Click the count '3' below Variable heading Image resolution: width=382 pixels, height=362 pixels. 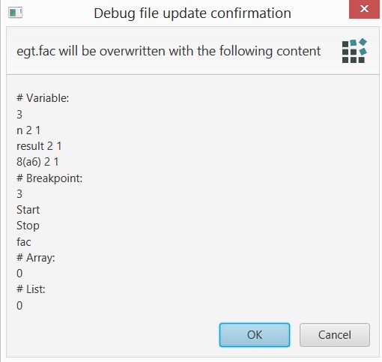coord(19,115)
